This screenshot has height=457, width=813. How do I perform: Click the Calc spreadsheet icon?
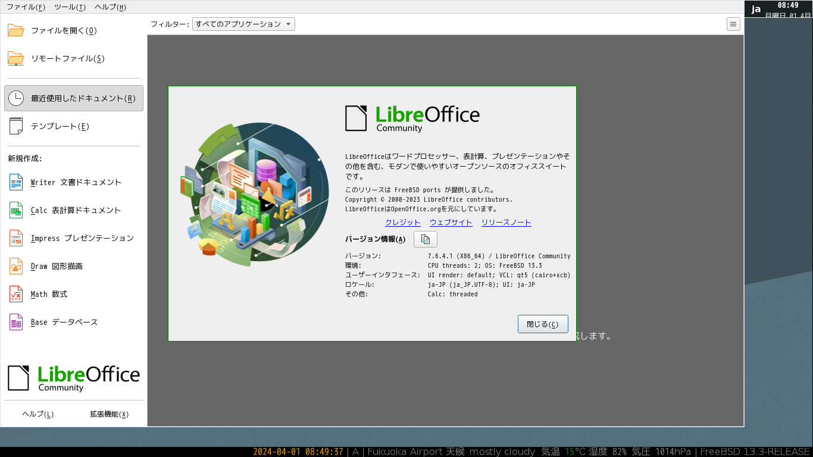(16, 210)
